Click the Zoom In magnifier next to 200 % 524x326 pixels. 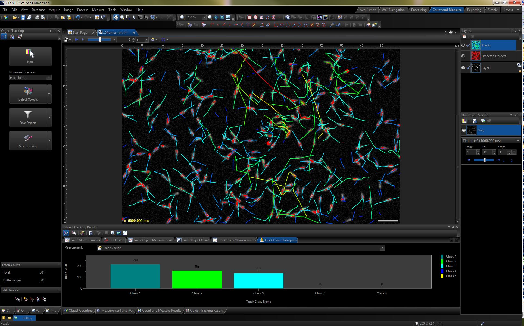[x=210, y=17]
